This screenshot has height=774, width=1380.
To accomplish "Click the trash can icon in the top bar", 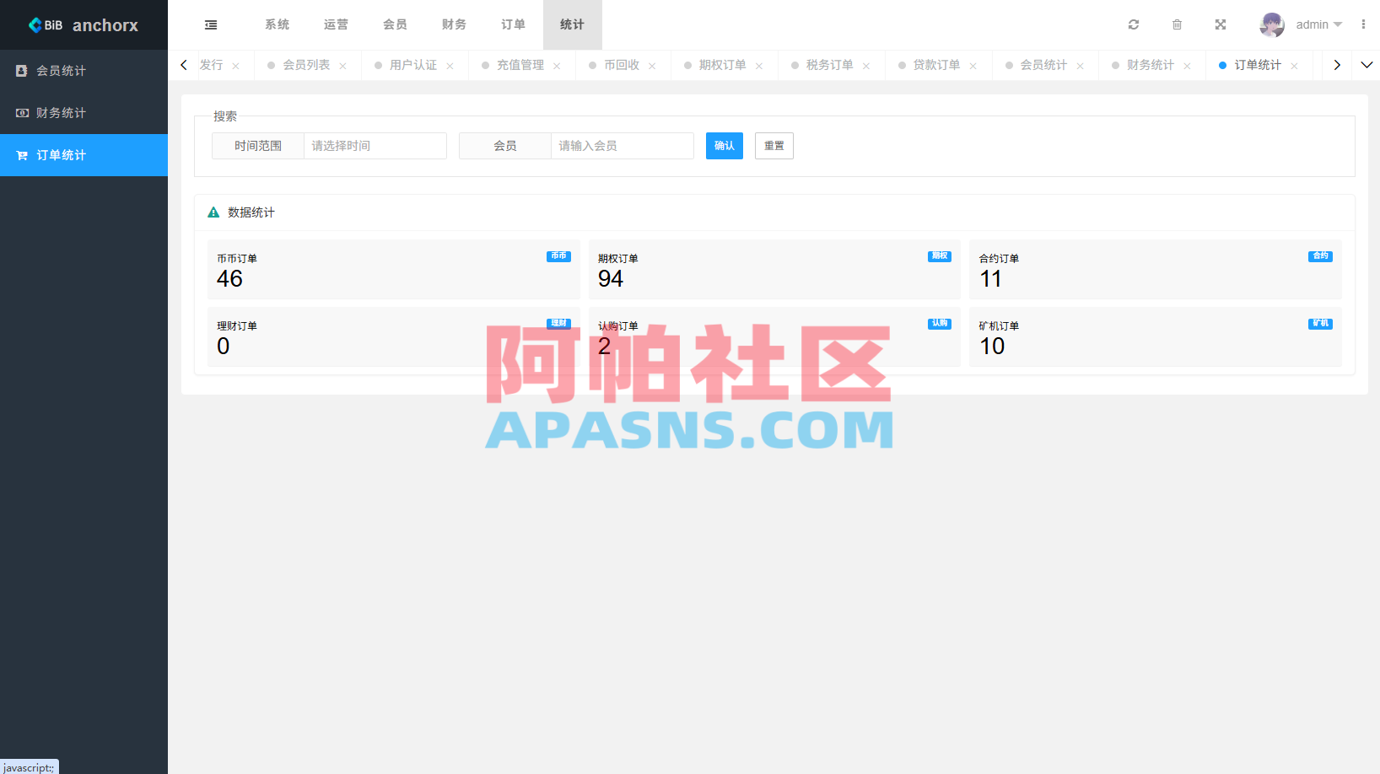I will coord(1177,24).
